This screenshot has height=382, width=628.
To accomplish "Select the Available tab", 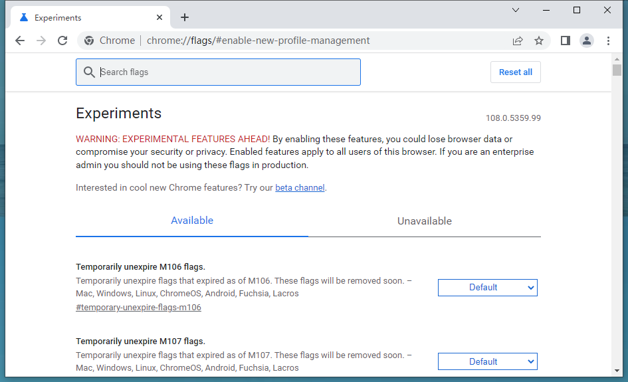I will tap(192, 221).
